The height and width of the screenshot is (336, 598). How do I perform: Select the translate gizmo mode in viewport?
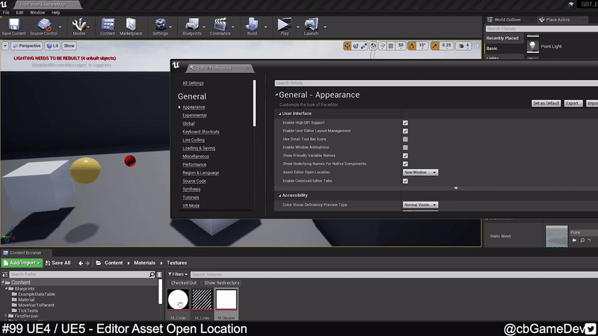point(347,46)
